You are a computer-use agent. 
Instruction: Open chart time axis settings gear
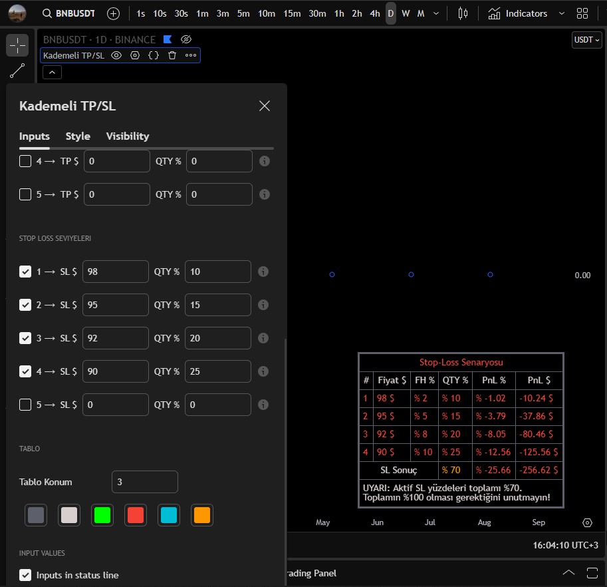(x=587, y=522)
